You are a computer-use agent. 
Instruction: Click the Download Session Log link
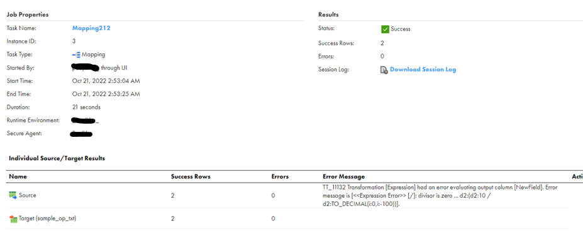click(423, 70)
